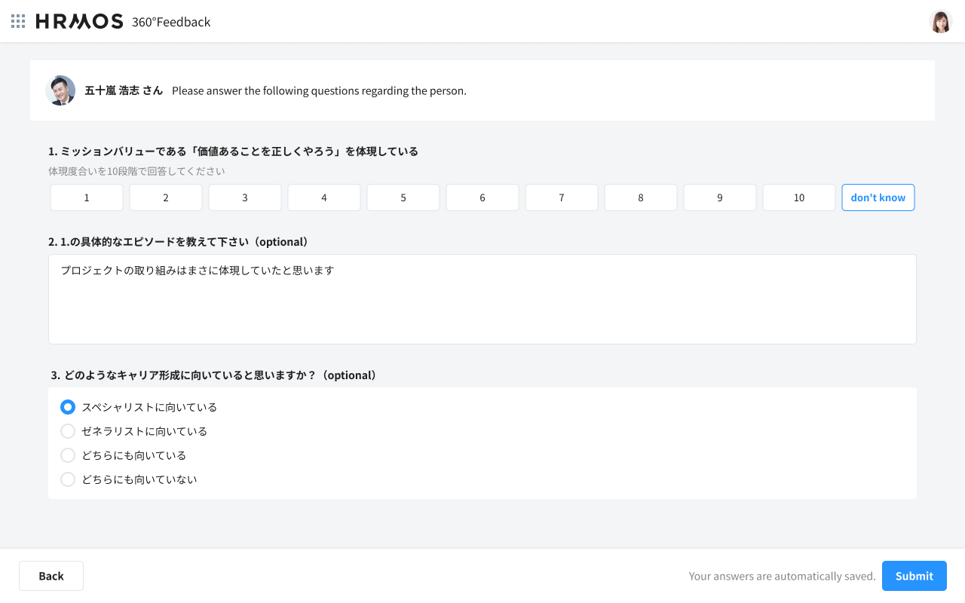The image size is (965, 603).
Task: Select the "don't know" answer
Action: click(878, 197)
